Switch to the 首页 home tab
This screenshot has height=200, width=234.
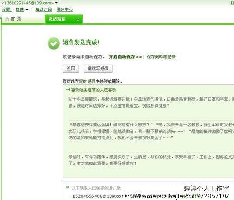23,19
